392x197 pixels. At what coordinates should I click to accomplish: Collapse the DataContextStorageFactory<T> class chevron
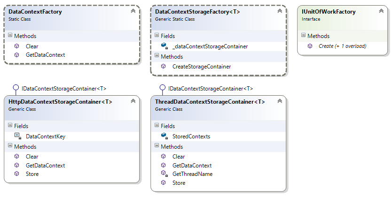(280, 11)
